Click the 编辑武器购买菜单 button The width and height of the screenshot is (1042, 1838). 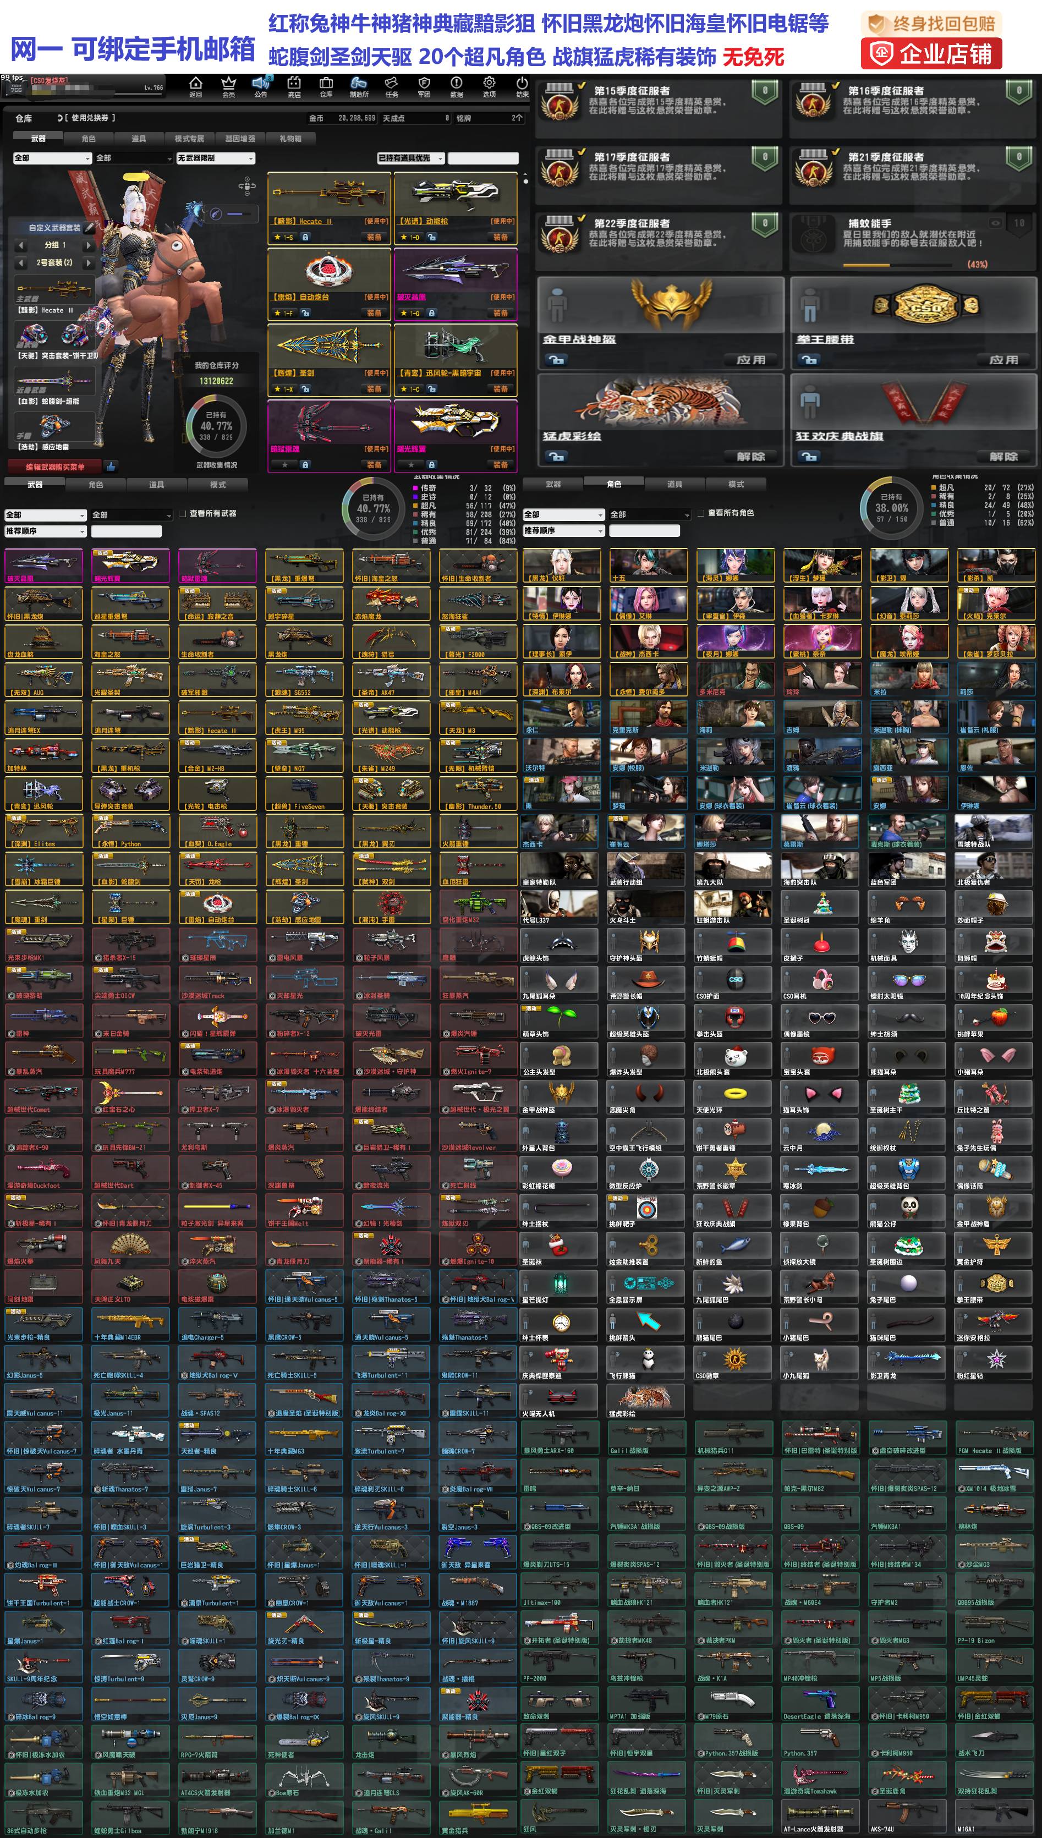pos(55,467)
